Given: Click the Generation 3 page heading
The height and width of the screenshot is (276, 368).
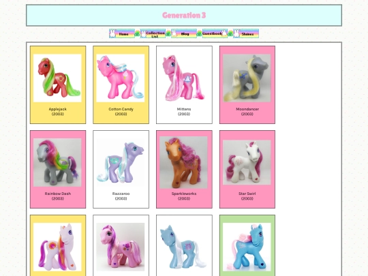Looking at the screenshot, I should point(184,15).
